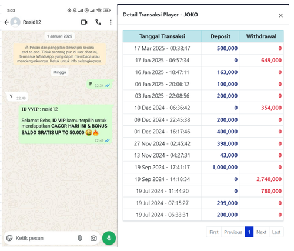This screenshot has width=294, height=251.
Task: Select row dated 19 Jul 2024 - 07:15:27
Action: point(203,203)
